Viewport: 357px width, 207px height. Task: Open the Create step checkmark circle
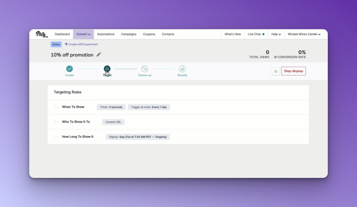pyautogui.click(x=70, y=69)
